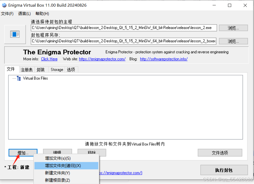The width and height of the screenshot is (254, 184).
Task: Click 浏览 button for main program path
Action: [x=233, y=28]
